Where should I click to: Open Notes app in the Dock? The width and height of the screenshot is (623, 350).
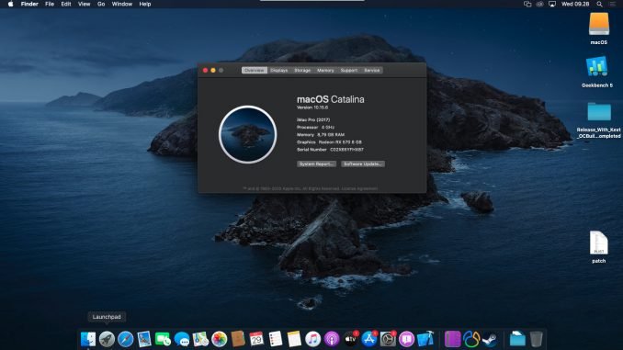coord(294,339)
